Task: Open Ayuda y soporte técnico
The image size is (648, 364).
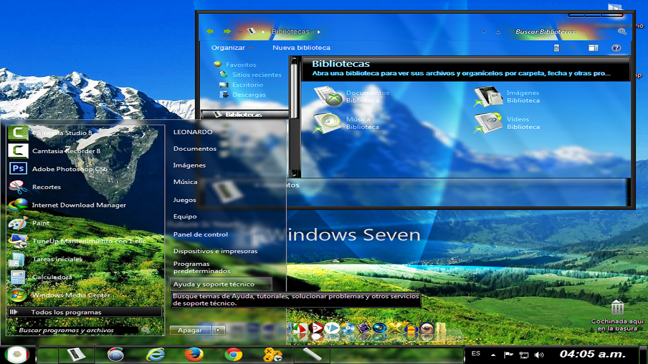Action: coord(220,284)
